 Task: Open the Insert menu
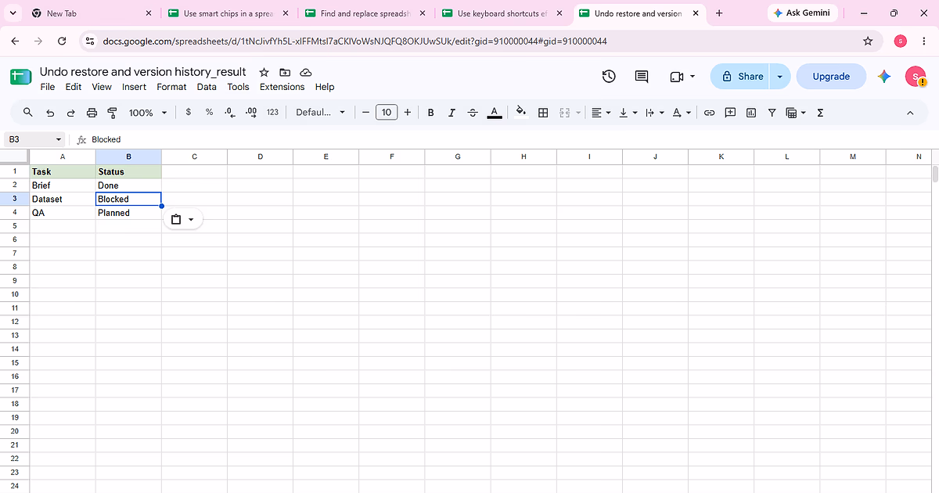click(135, 87)
